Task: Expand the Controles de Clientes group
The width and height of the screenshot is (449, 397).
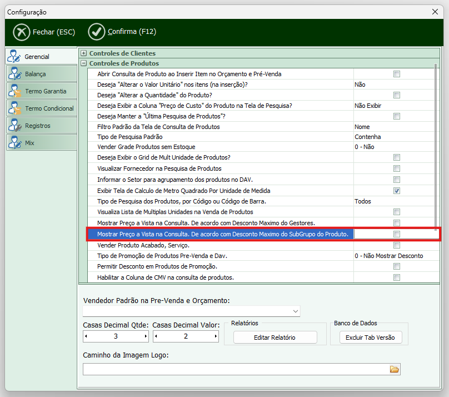Action: coord(84,53)
